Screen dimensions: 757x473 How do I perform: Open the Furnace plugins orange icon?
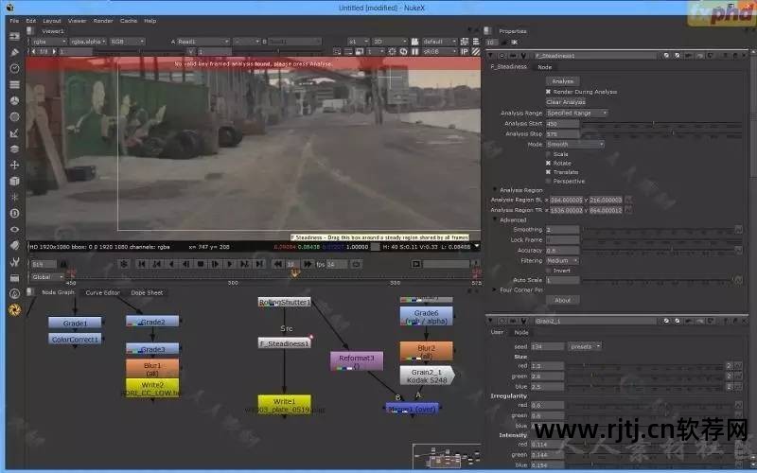14,310
